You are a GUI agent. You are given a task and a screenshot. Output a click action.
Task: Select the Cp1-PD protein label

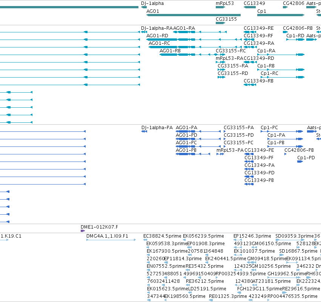[x=306, y=158]
